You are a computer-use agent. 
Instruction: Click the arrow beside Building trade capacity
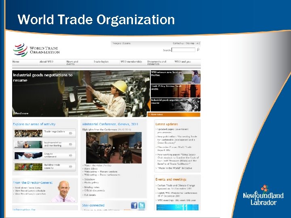point(70,167)
